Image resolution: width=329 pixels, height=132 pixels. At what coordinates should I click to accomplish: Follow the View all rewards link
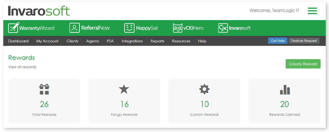[x=22, y=67]
